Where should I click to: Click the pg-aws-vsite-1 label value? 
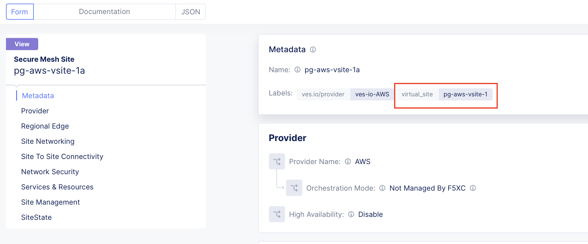coord(465,94)
